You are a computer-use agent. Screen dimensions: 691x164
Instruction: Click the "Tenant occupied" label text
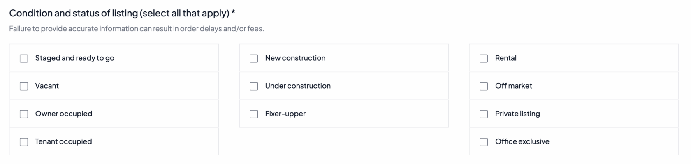[x=63, y=142]
